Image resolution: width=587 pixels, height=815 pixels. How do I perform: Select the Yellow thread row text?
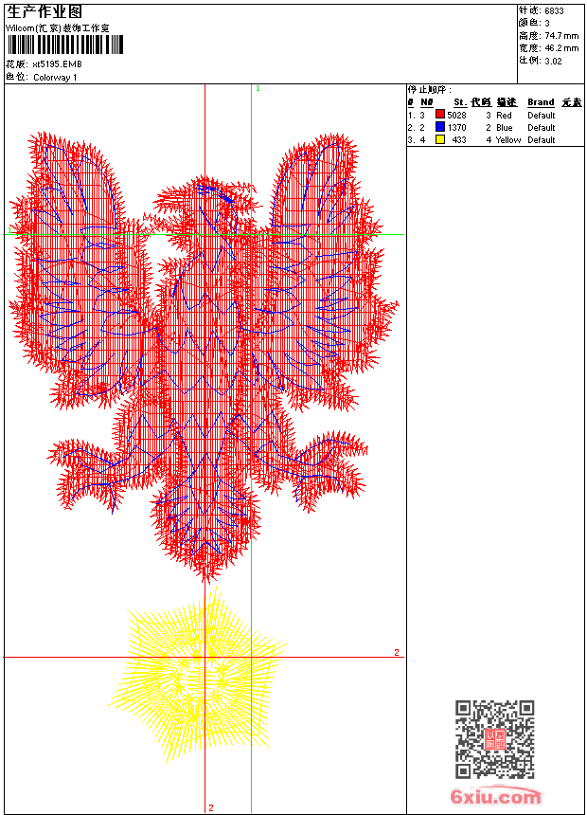[x=507, y=139]
